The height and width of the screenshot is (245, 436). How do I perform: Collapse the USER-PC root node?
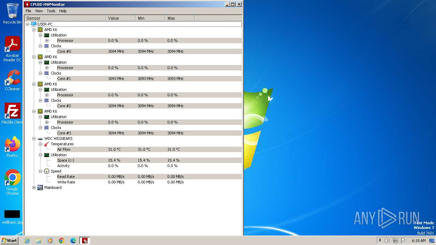[x=27, y=24]
